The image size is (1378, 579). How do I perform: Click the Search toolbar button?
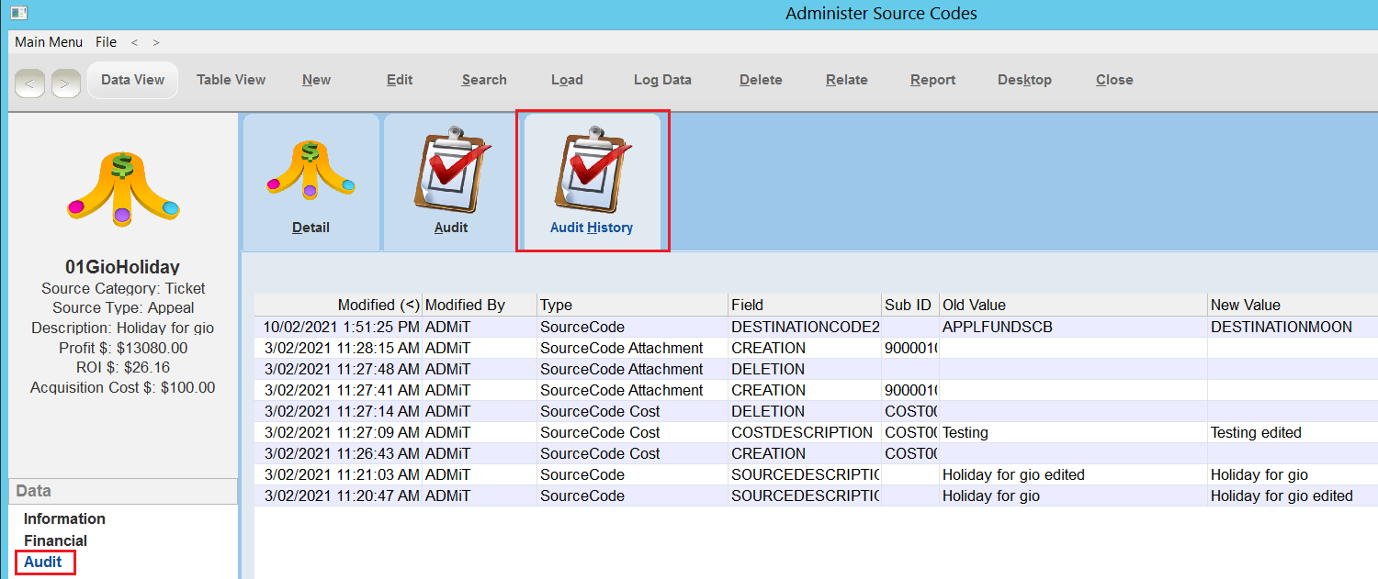click(x=484, y=80)
